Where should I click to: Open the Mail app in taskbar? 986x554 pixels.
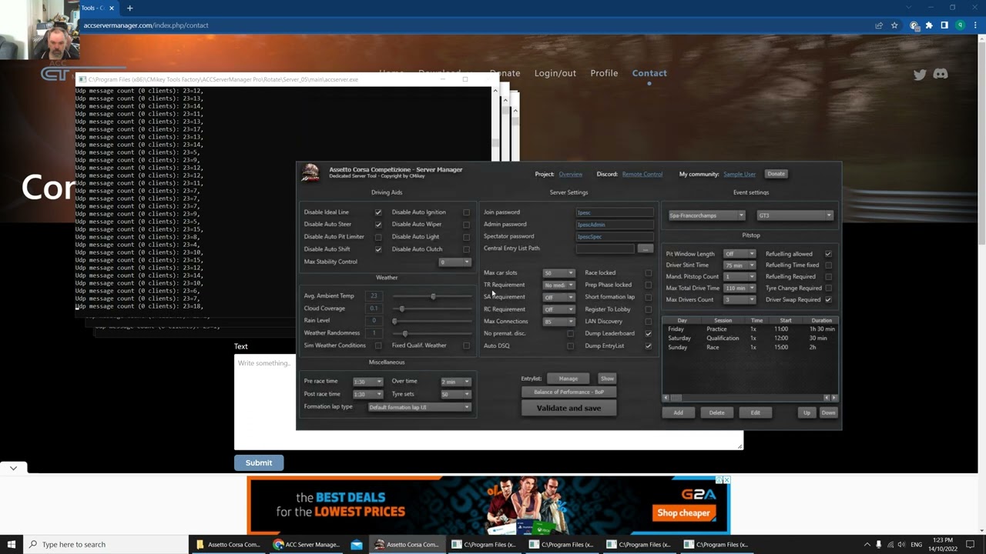[x=356, y=544]
